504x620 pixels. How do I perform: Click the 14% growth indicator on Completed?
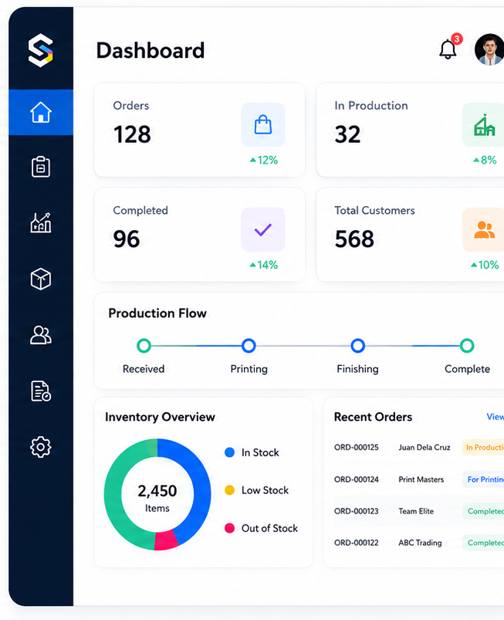coord(264,265)
